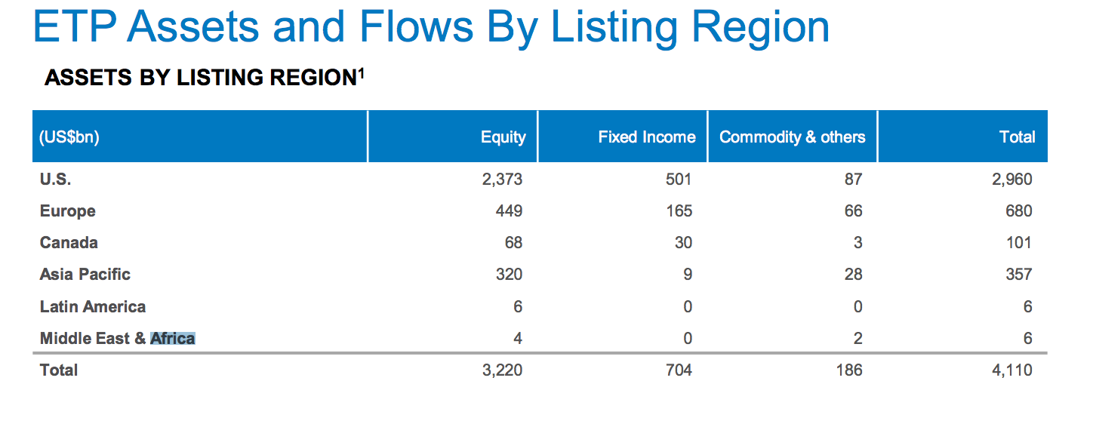The width and height of the screenshot is (1093, 430).
Task: Select the "Total" row label at the bottom
Action: tap(59, 370)
